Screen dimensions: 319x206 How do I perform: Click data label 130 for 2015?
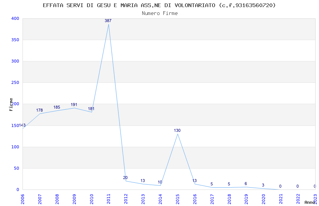pyautogui.click(x=177, y=130)
